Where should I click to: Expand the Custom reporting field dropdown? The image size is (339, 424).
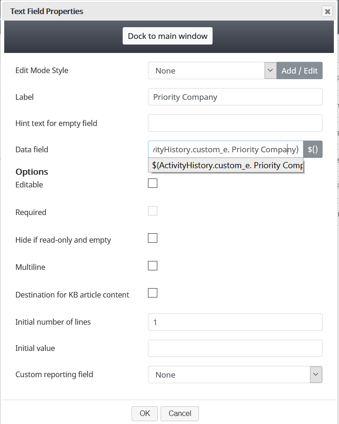(229, 375)
